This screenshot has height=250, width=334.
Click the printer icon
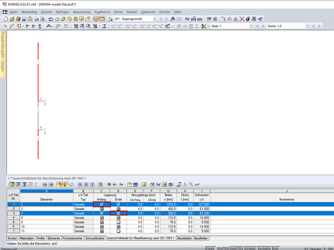click(36, 19)
